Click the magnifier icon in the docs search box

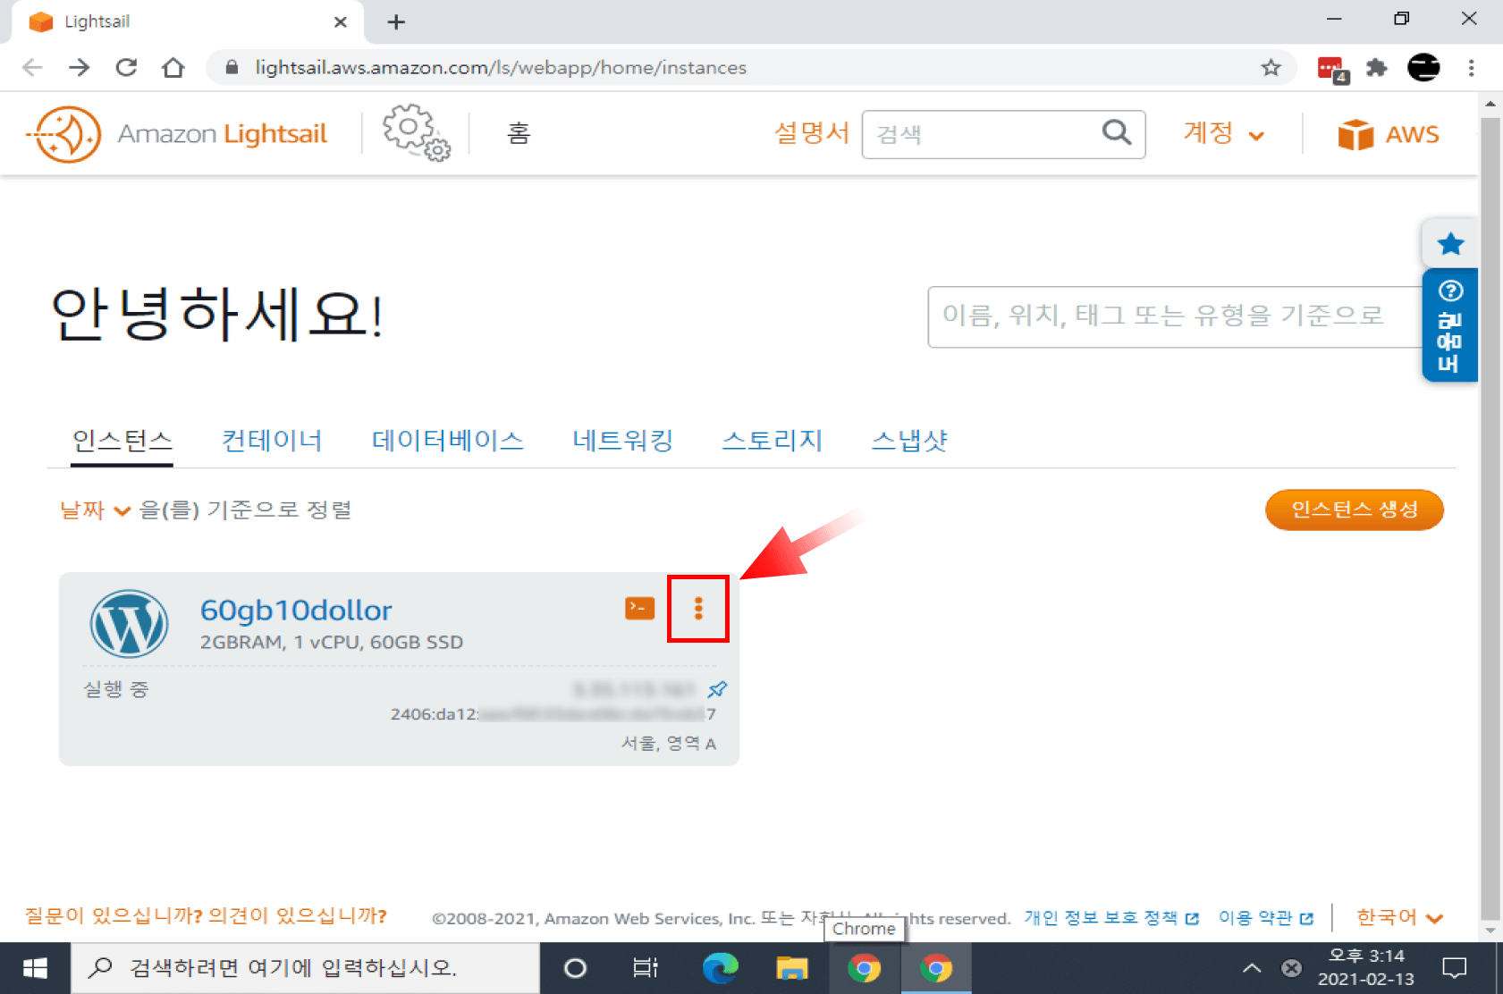click(1117, 132)
